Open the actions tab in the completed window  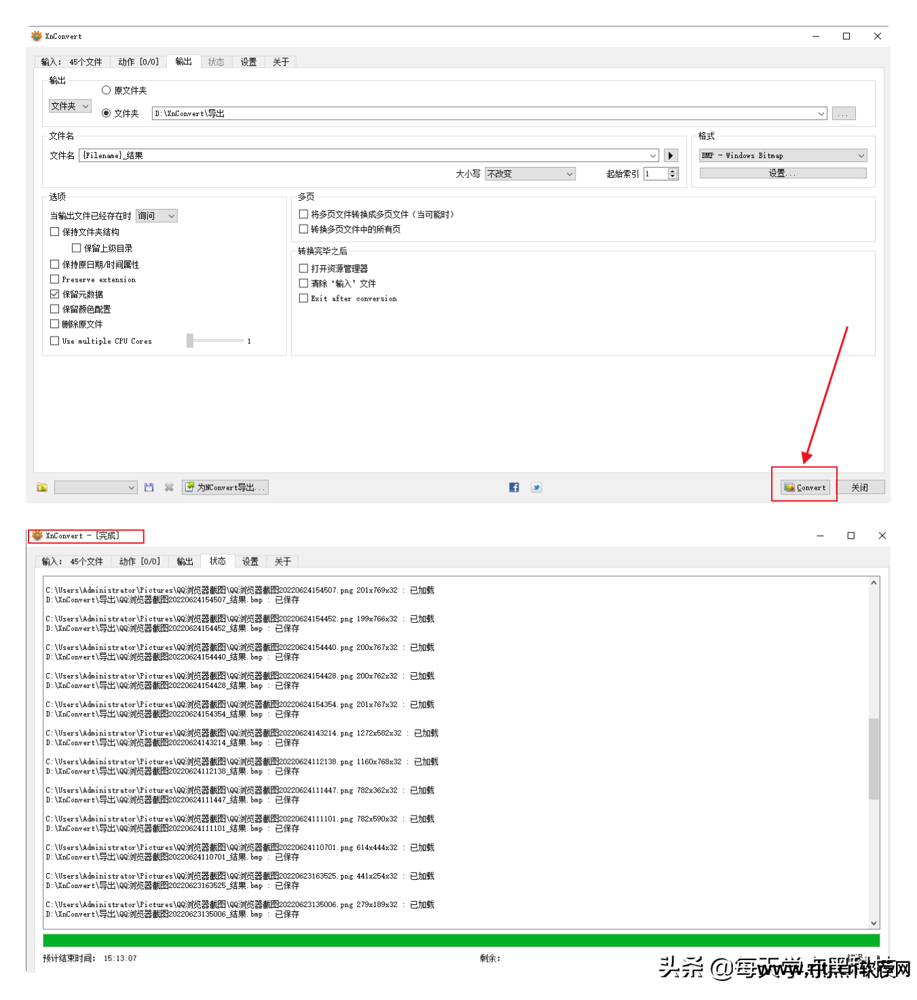coord(140,561)
